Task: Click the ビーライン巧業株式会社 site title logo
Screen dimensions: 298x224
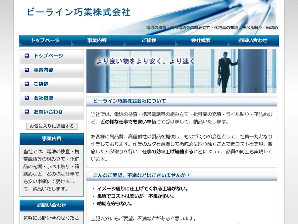Action: pyautogui.click(x=78, y=12)
